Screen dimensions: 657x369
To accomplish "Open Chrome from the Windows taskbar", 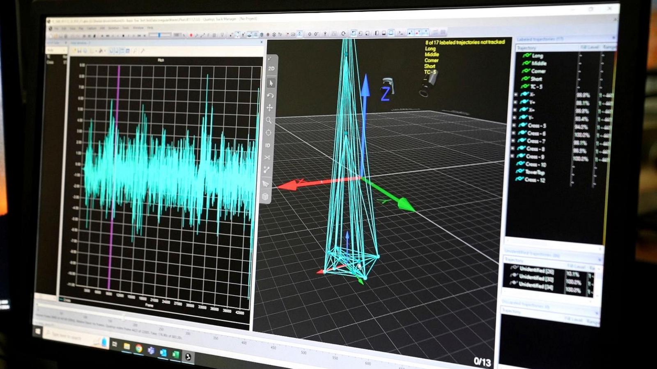I will click(139, 349).
